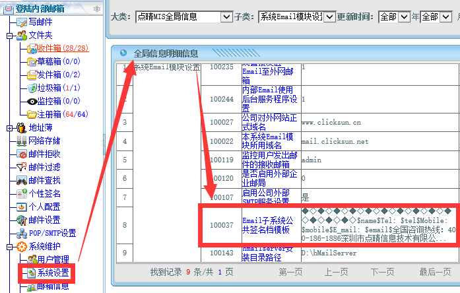Click the 邮件拒收 reject mail icon
The image size is (460, 293).
[x=22, y=154]
